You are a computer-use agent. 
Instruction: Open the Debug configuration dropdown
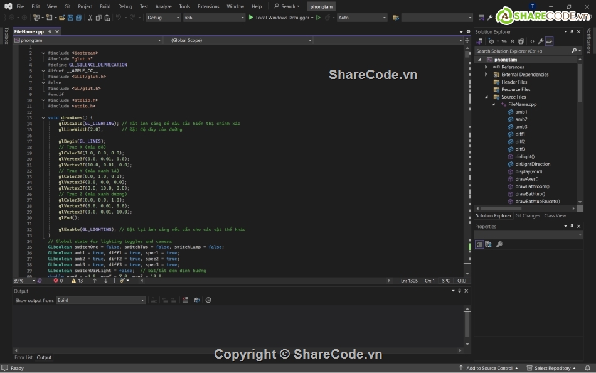164,18
